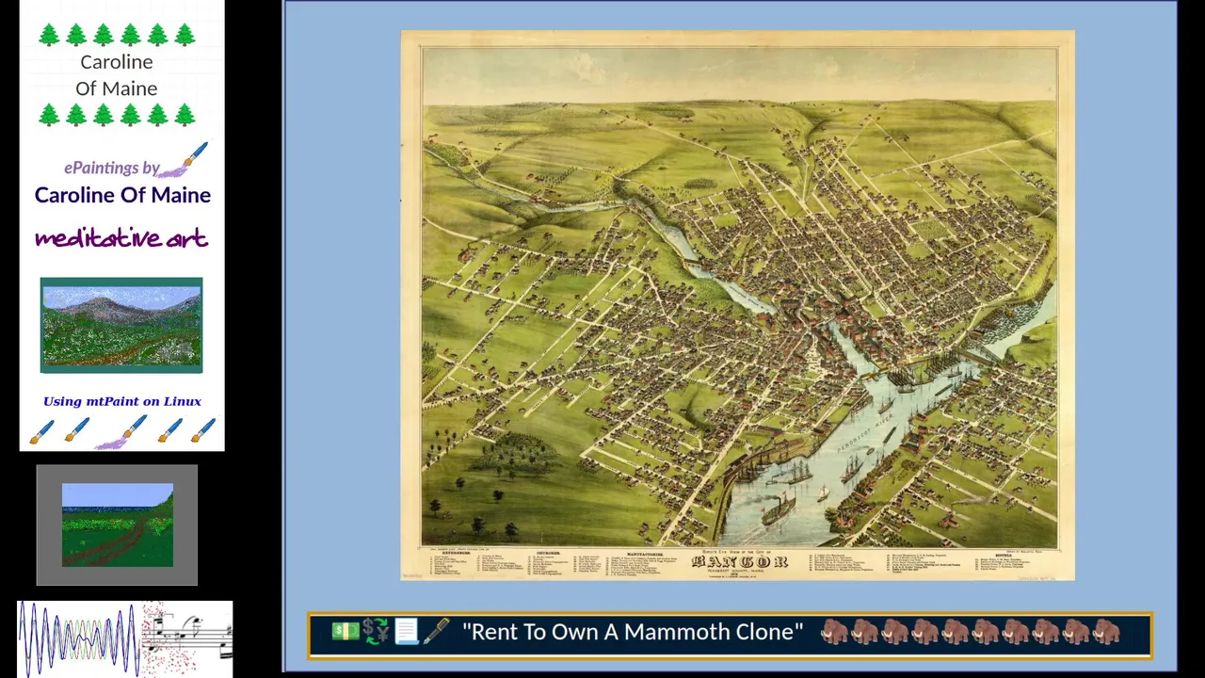
Task: Click the "meditative art" purple text
Action: coord(121,238)
